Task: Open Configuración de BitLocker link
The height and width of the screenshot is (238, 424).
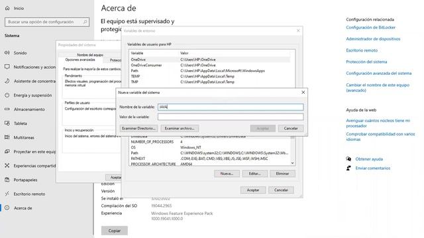Action: (371, 27)
